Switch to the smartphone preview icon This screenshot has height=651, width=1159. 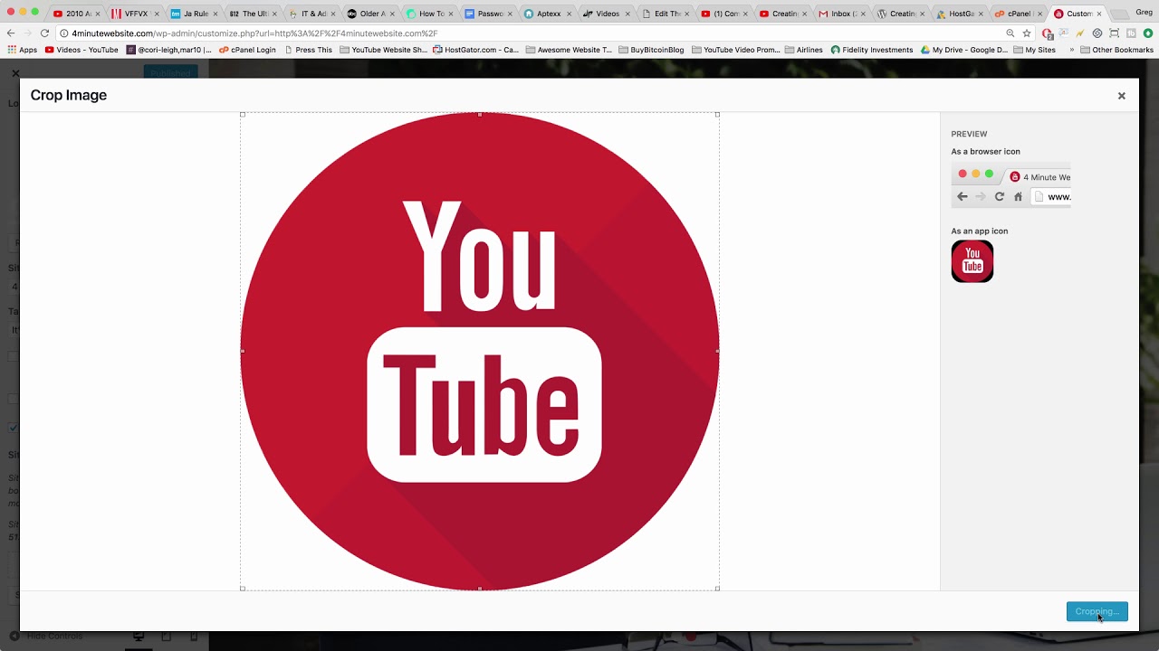click(192, 636)
